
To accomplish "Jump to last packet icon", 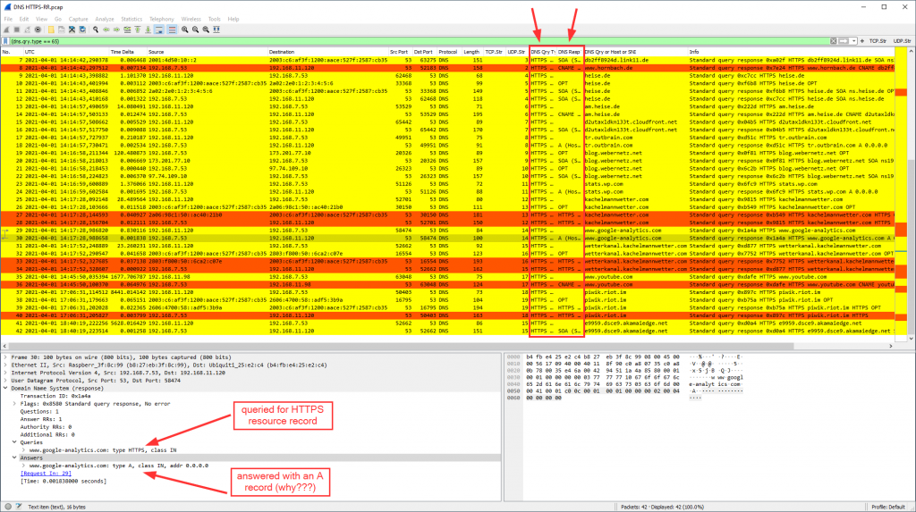I will point(148,29).
